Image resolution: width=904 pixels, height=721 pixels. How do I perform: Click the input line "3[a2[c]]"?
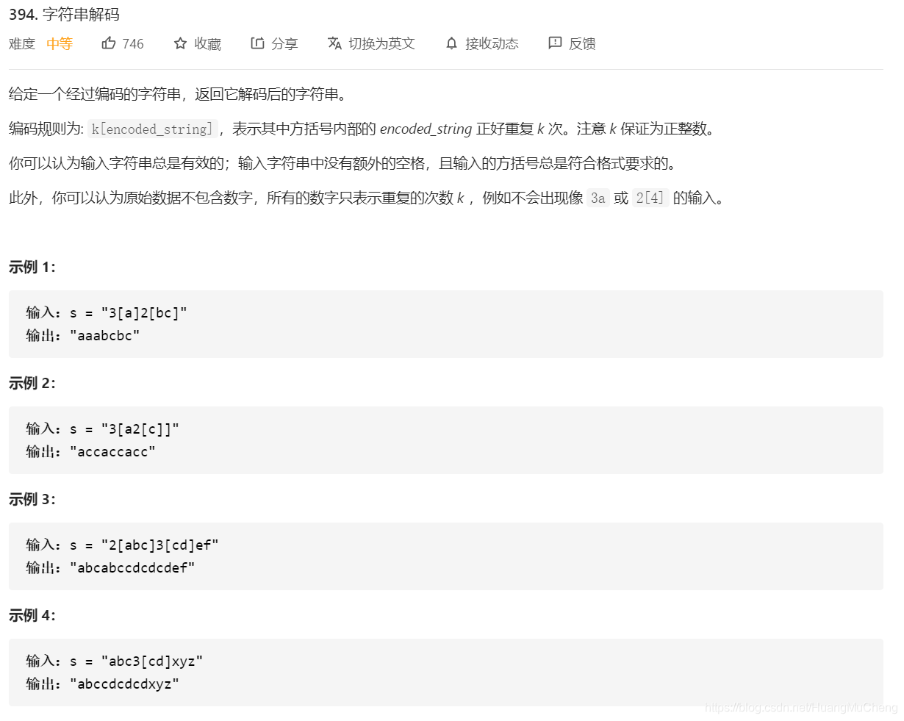[x=103, y=429]
